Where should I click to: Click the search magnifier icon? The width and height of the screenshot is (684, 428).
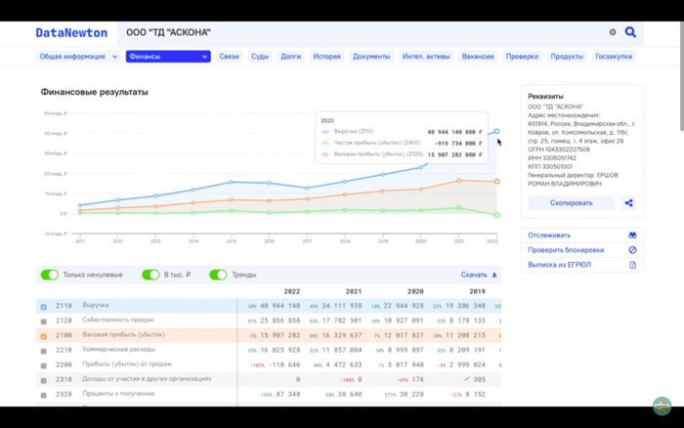click(x=630, y=32)
